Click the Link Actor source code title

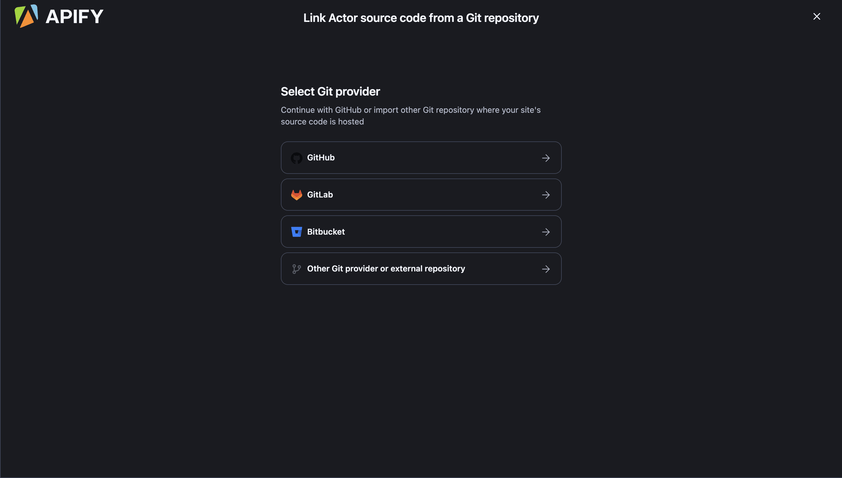(x=421, y=18)
